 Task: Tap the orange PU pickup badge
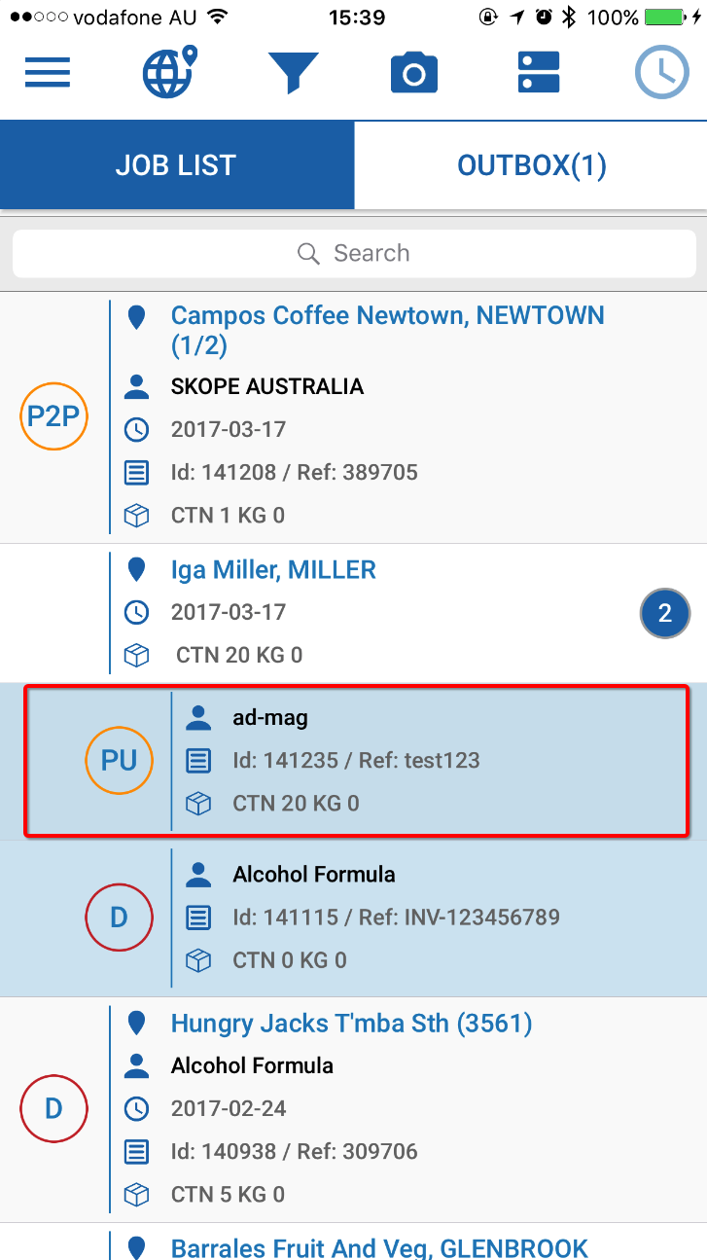(119, 761)
